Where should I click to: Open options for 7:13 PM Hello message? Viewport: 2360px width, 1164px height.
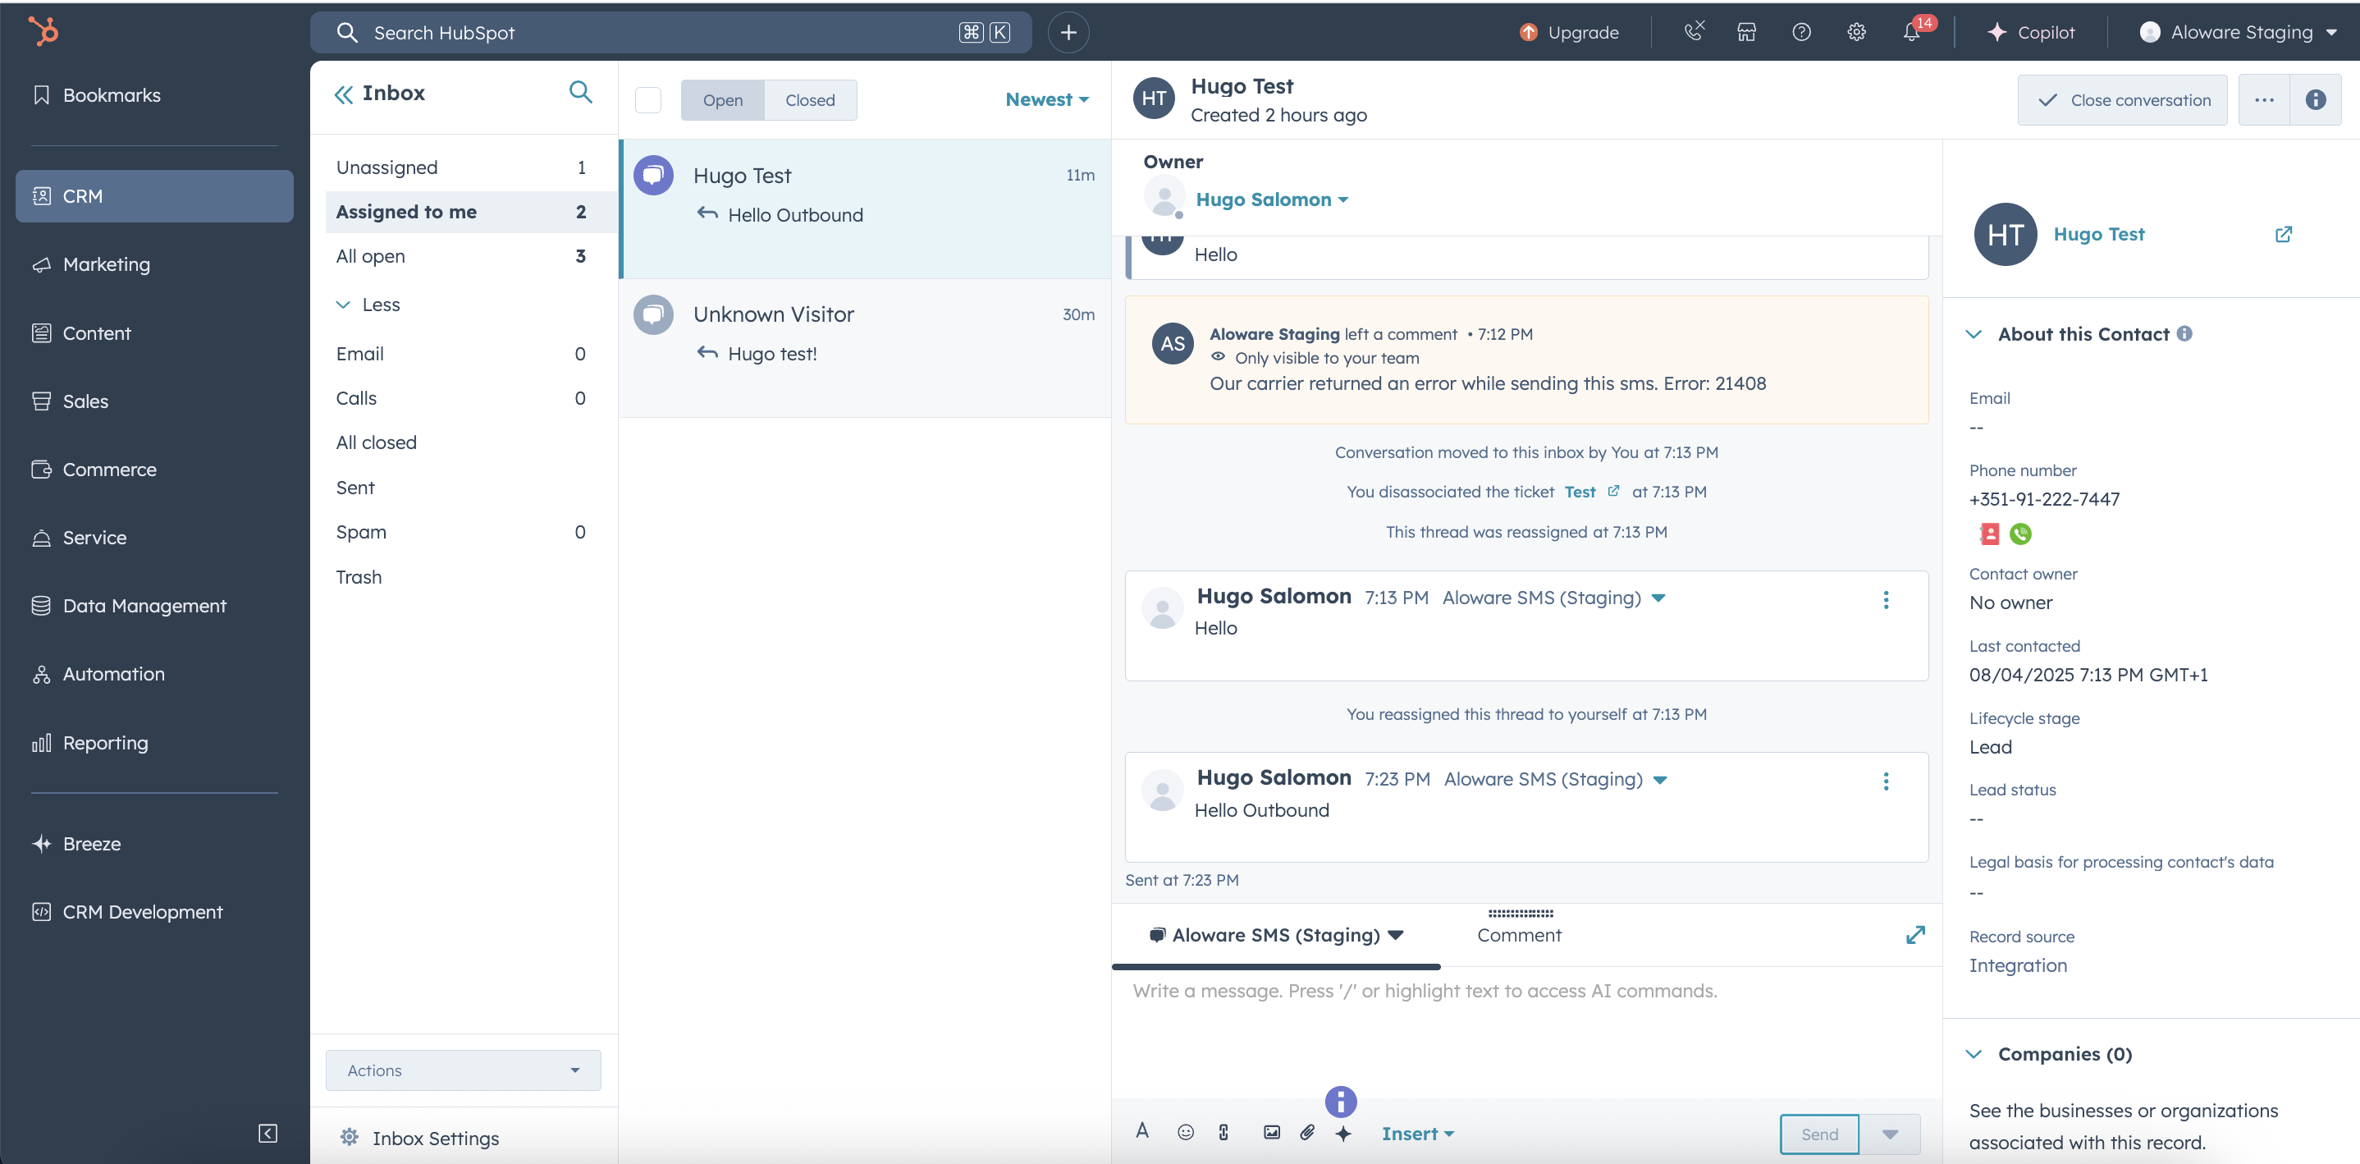[1886, 599]
